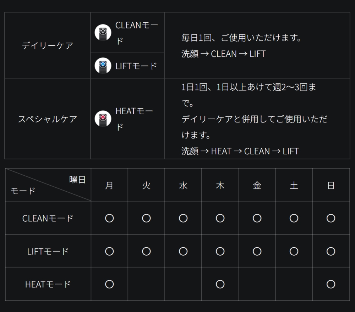Click the 火 column header
Image resolution: width=355 pixels, height=312 pixels.
coord(146,186)
